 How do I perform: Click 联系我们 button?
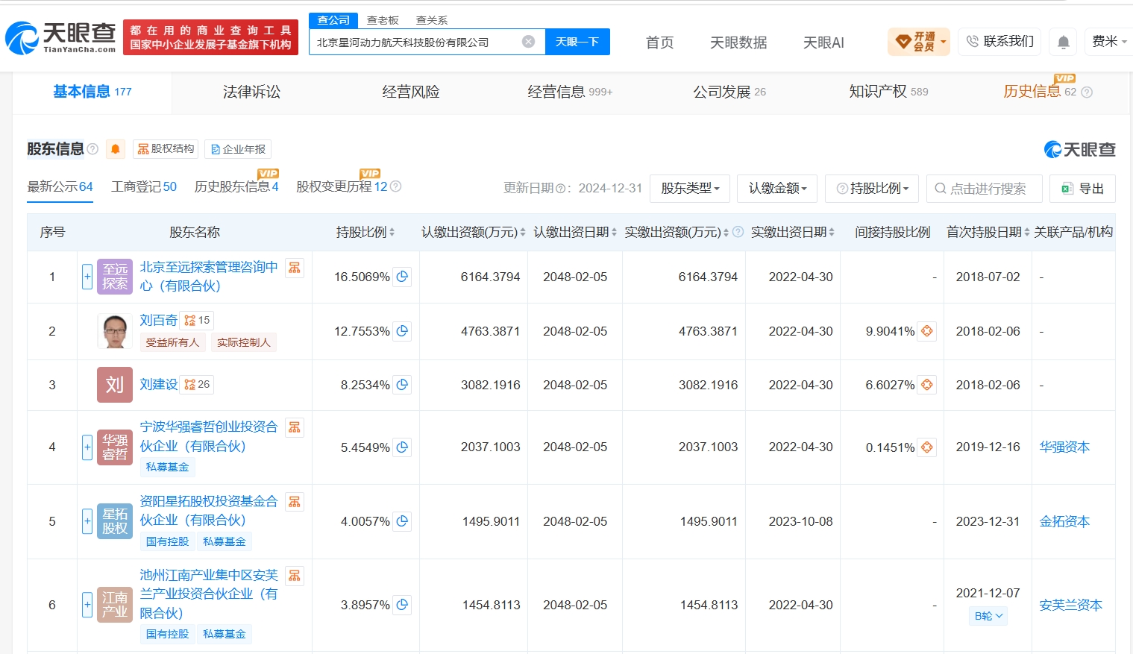[x=999, y=42]
